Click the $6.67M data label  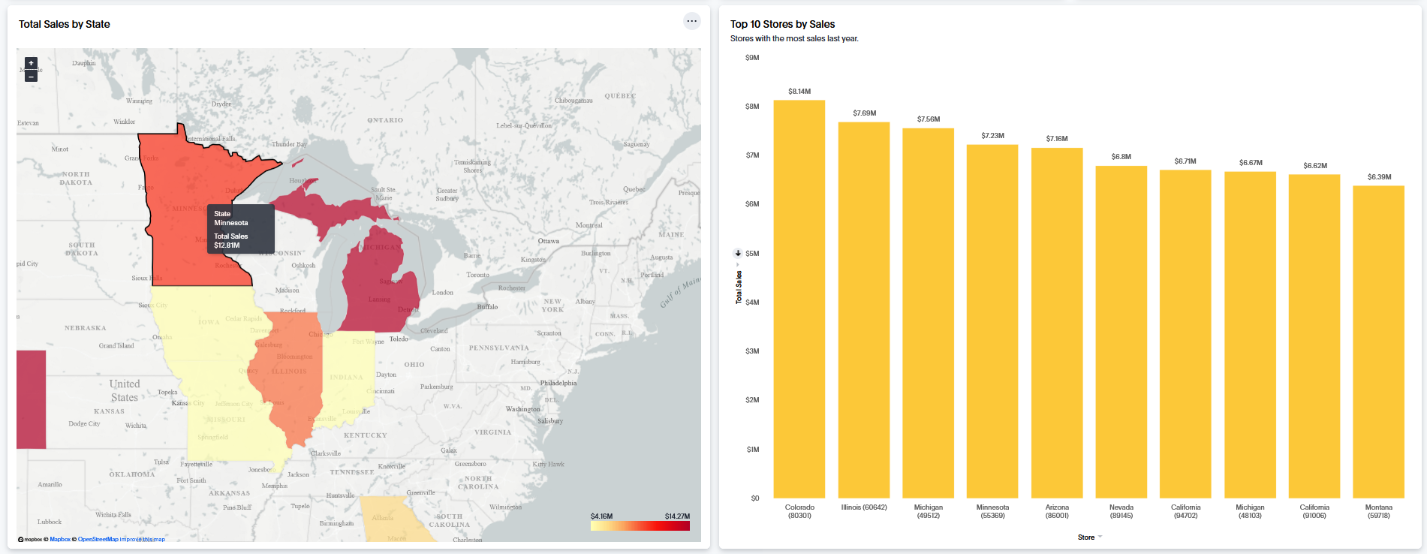click(x=1251, y=163)
